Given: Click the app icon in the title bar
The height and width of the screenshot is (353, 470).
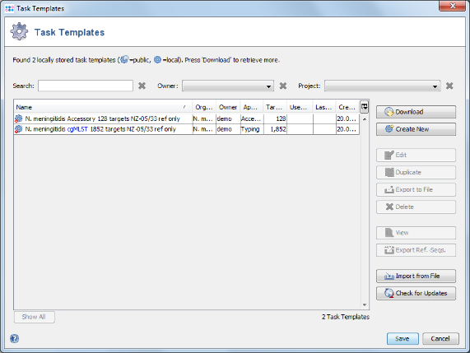Looking at the screenshot, I should coord(9,8).
